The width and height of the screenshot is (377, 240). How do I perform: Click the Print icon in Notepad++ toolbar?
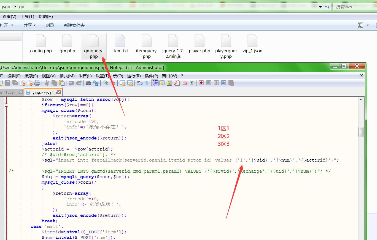37,83
